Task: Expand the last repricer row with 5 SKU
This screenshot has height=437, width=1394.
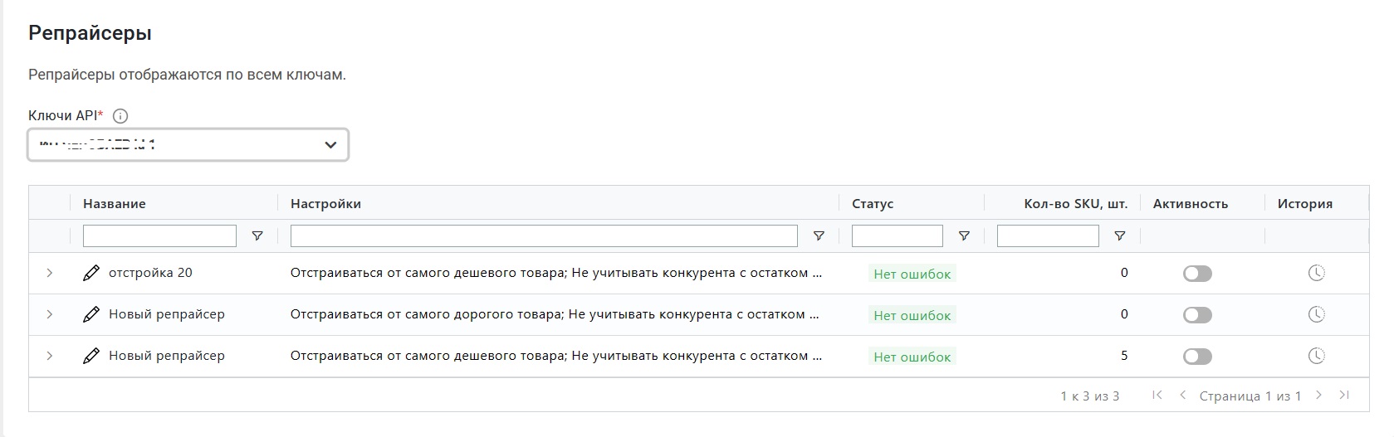Action: [50, 356]
